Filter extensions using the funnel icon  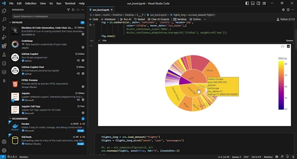coord(69,10)
